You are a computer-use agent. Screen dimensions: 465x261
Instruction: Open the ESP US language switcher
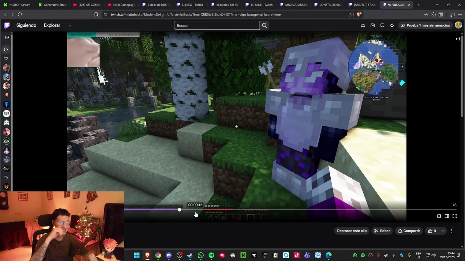418,255
